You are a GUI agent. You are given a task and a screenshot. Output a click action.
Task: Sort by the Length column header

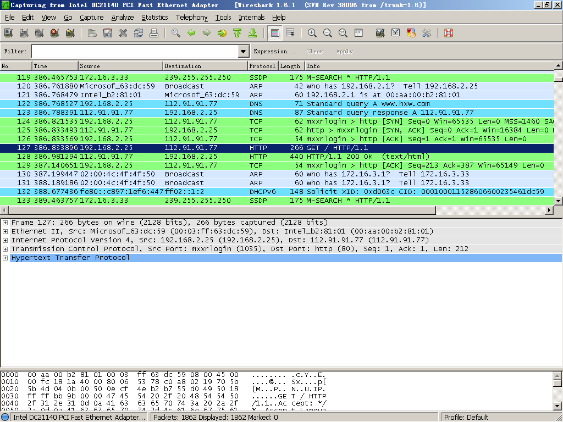tap(291, 66)
